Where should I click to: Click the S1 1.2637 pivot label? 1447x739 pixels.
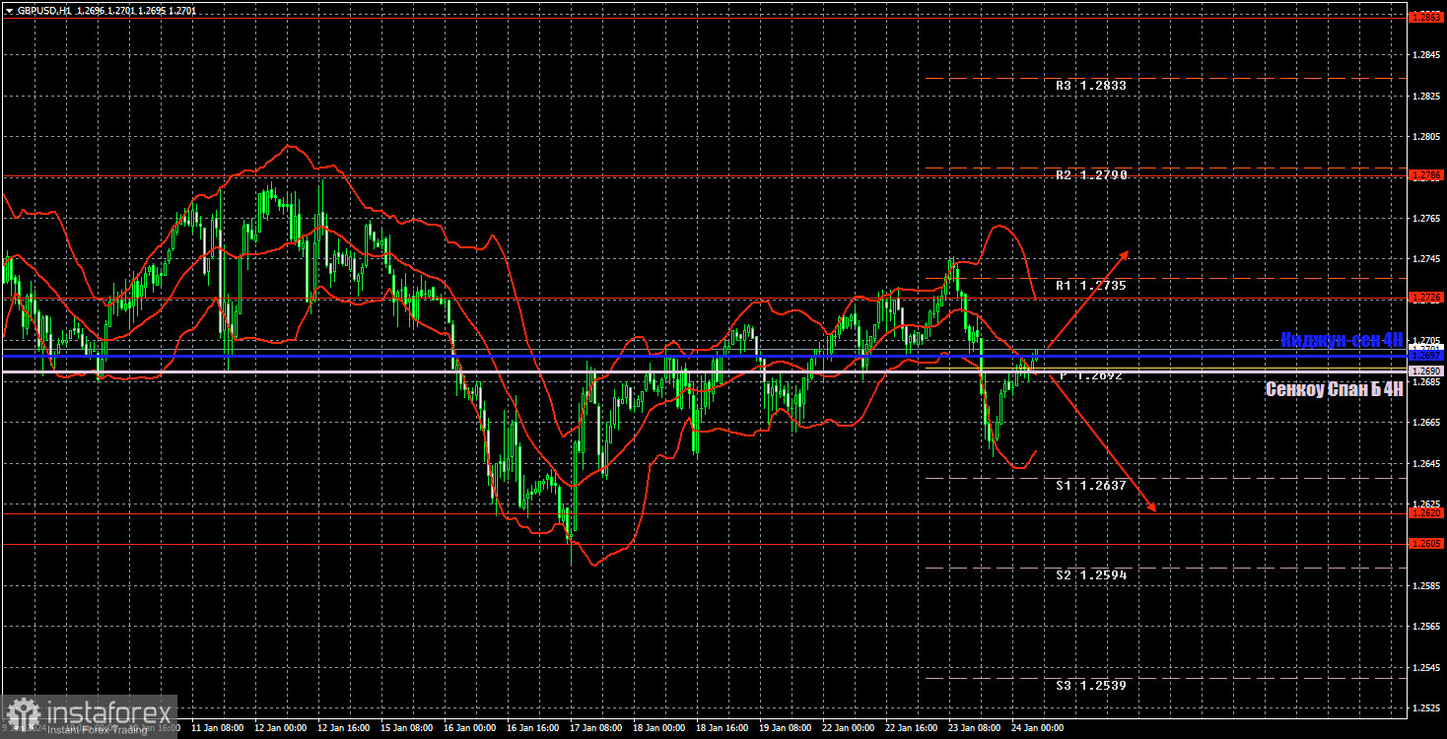pyautogui.click(x=1090, y=486)
